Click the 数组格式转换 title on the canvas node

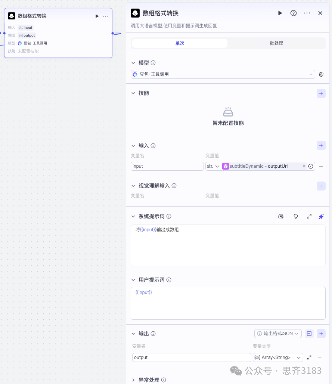32,16
